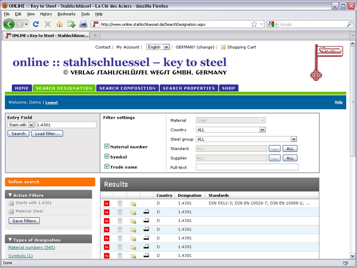Click the Contact link
This screenshot has height=268, width=357.
tap(103, 47)
